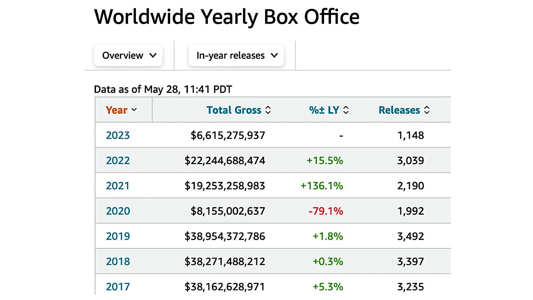
Task: Click the chevron beside the Year header
Action: pyautogui.click(x=134, y=110)
